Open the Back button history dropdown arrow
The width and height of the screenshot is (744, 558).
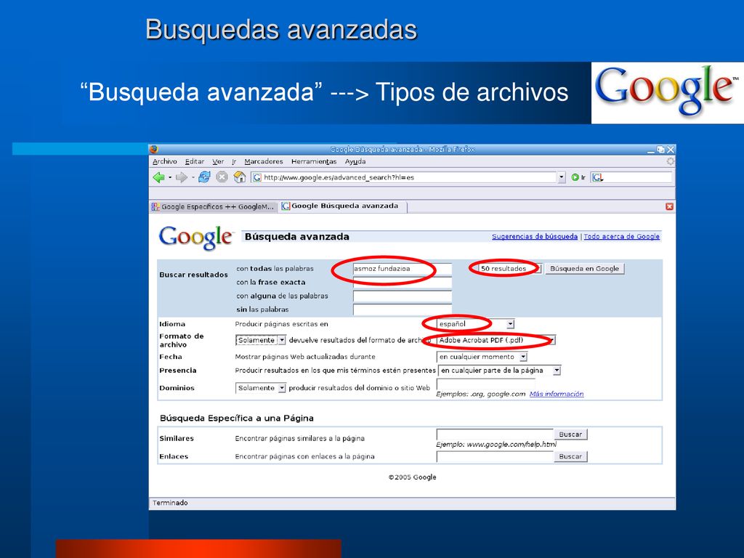click(x=170, y=178)
